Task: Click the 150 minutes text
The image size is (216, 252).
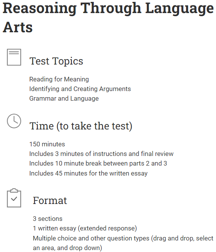Action: 47,144
